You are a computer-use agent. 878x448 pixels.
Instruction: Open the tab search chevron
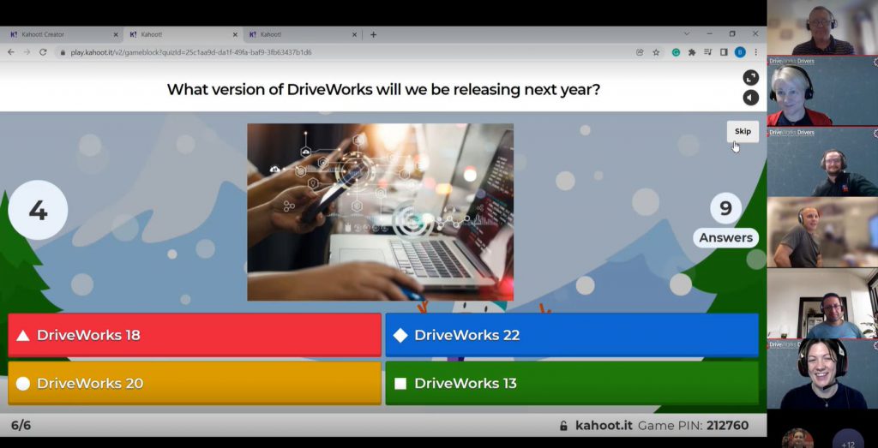point(687,34)
